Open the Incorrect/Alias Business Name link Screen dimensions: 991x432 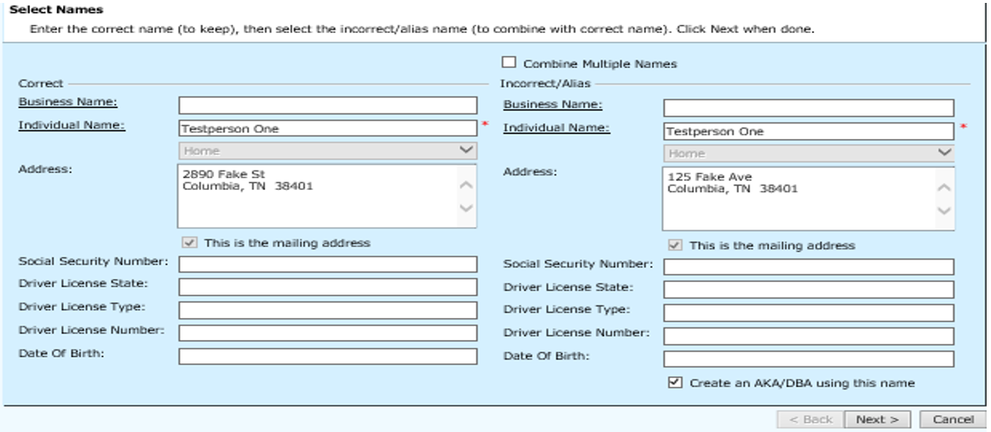553,105
